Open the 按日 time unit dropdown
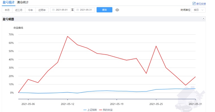 pyautogui.click(x=198, y=10)
